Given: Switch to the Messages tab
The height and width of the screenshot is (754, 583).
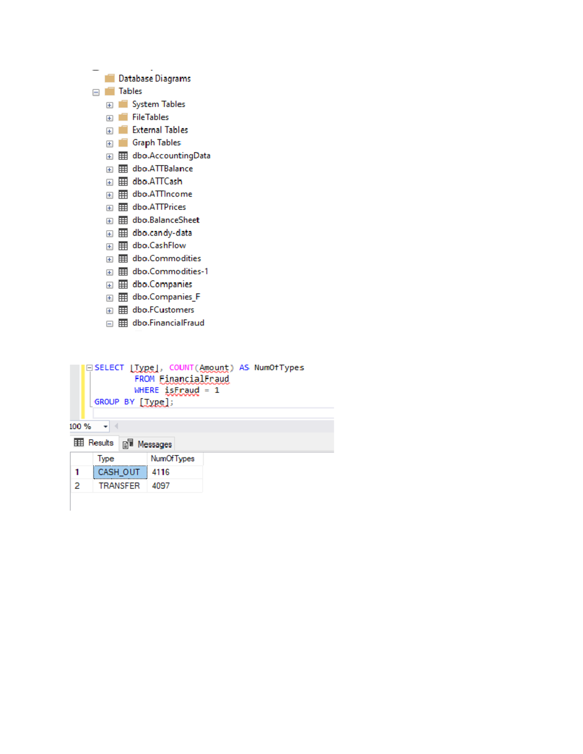Looking at the screenshot, I should pos(148,444).
